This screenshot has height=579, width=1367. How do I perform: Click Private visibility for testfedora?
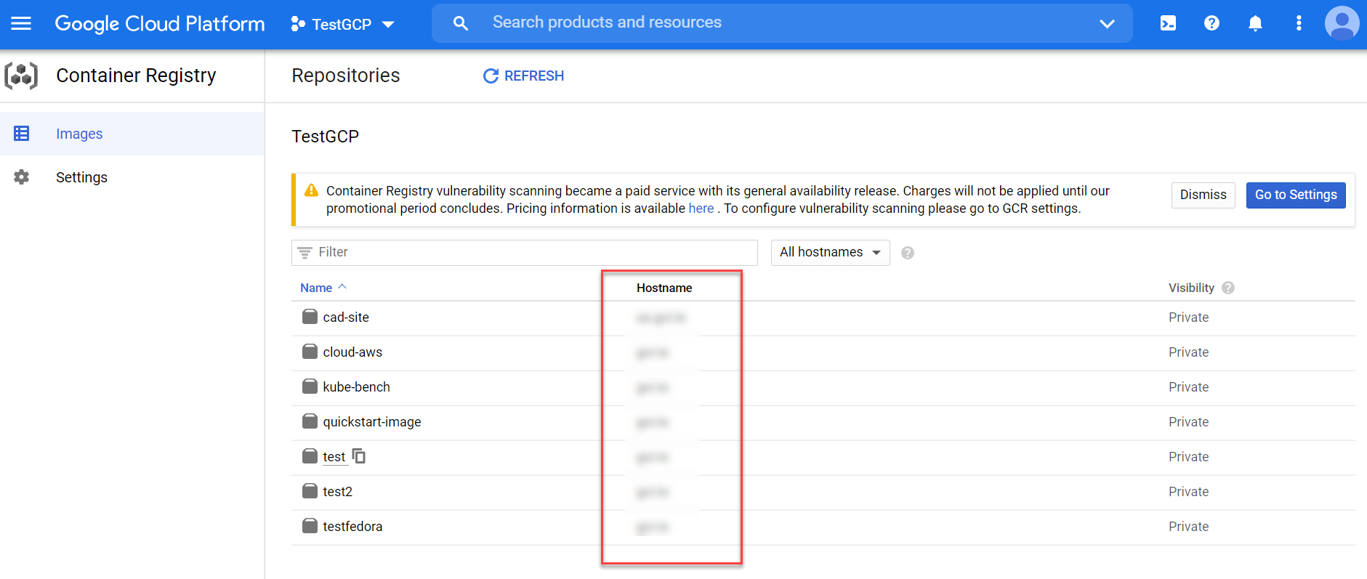pyautogui.click(x=1188, y=527)
